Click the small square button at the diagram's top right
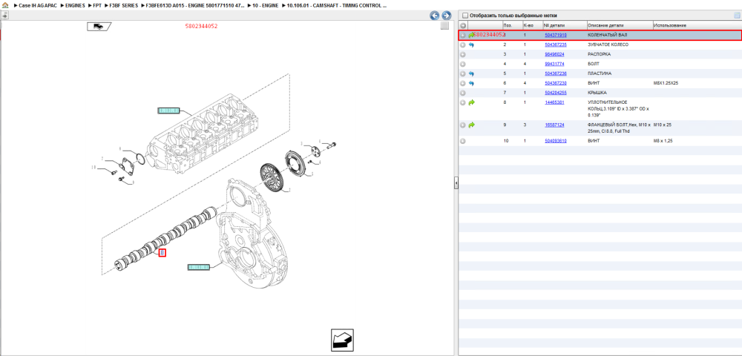 444,25
